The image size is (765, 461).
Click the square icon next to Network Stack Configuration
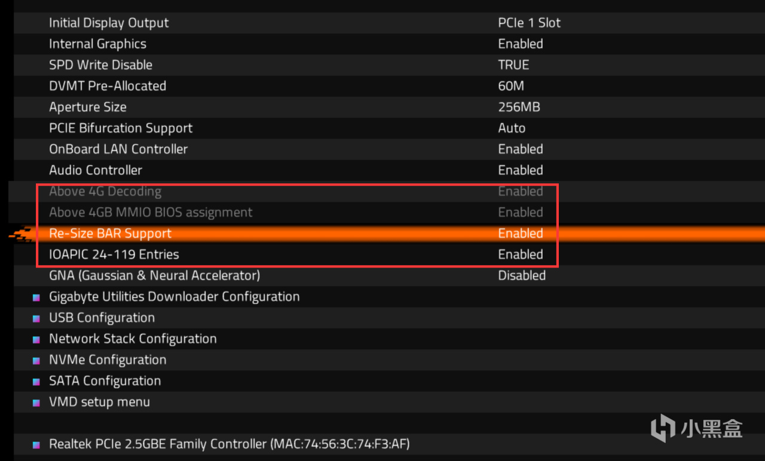[36, 339]
